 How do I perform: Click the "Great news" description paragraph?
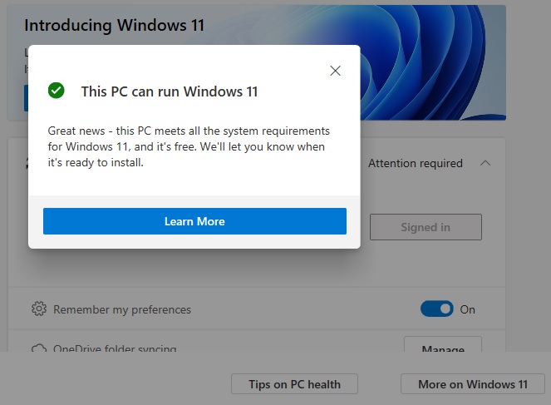click(x=189, y=146)
